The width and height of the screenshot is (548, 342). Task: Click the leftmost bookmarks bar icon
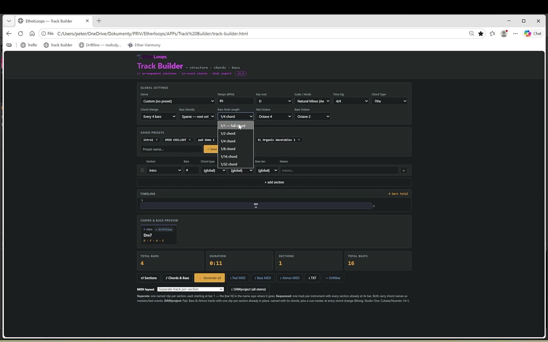pos(9,45)
